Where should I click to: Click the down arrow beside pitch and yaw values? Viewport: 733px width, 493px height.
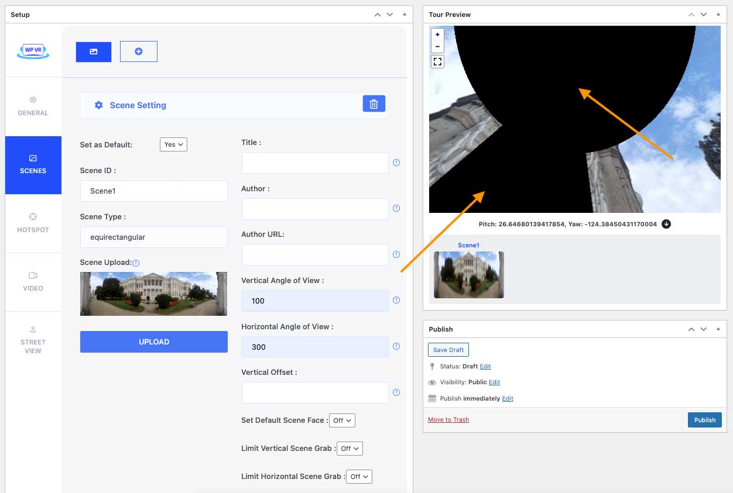pos(666,224)
